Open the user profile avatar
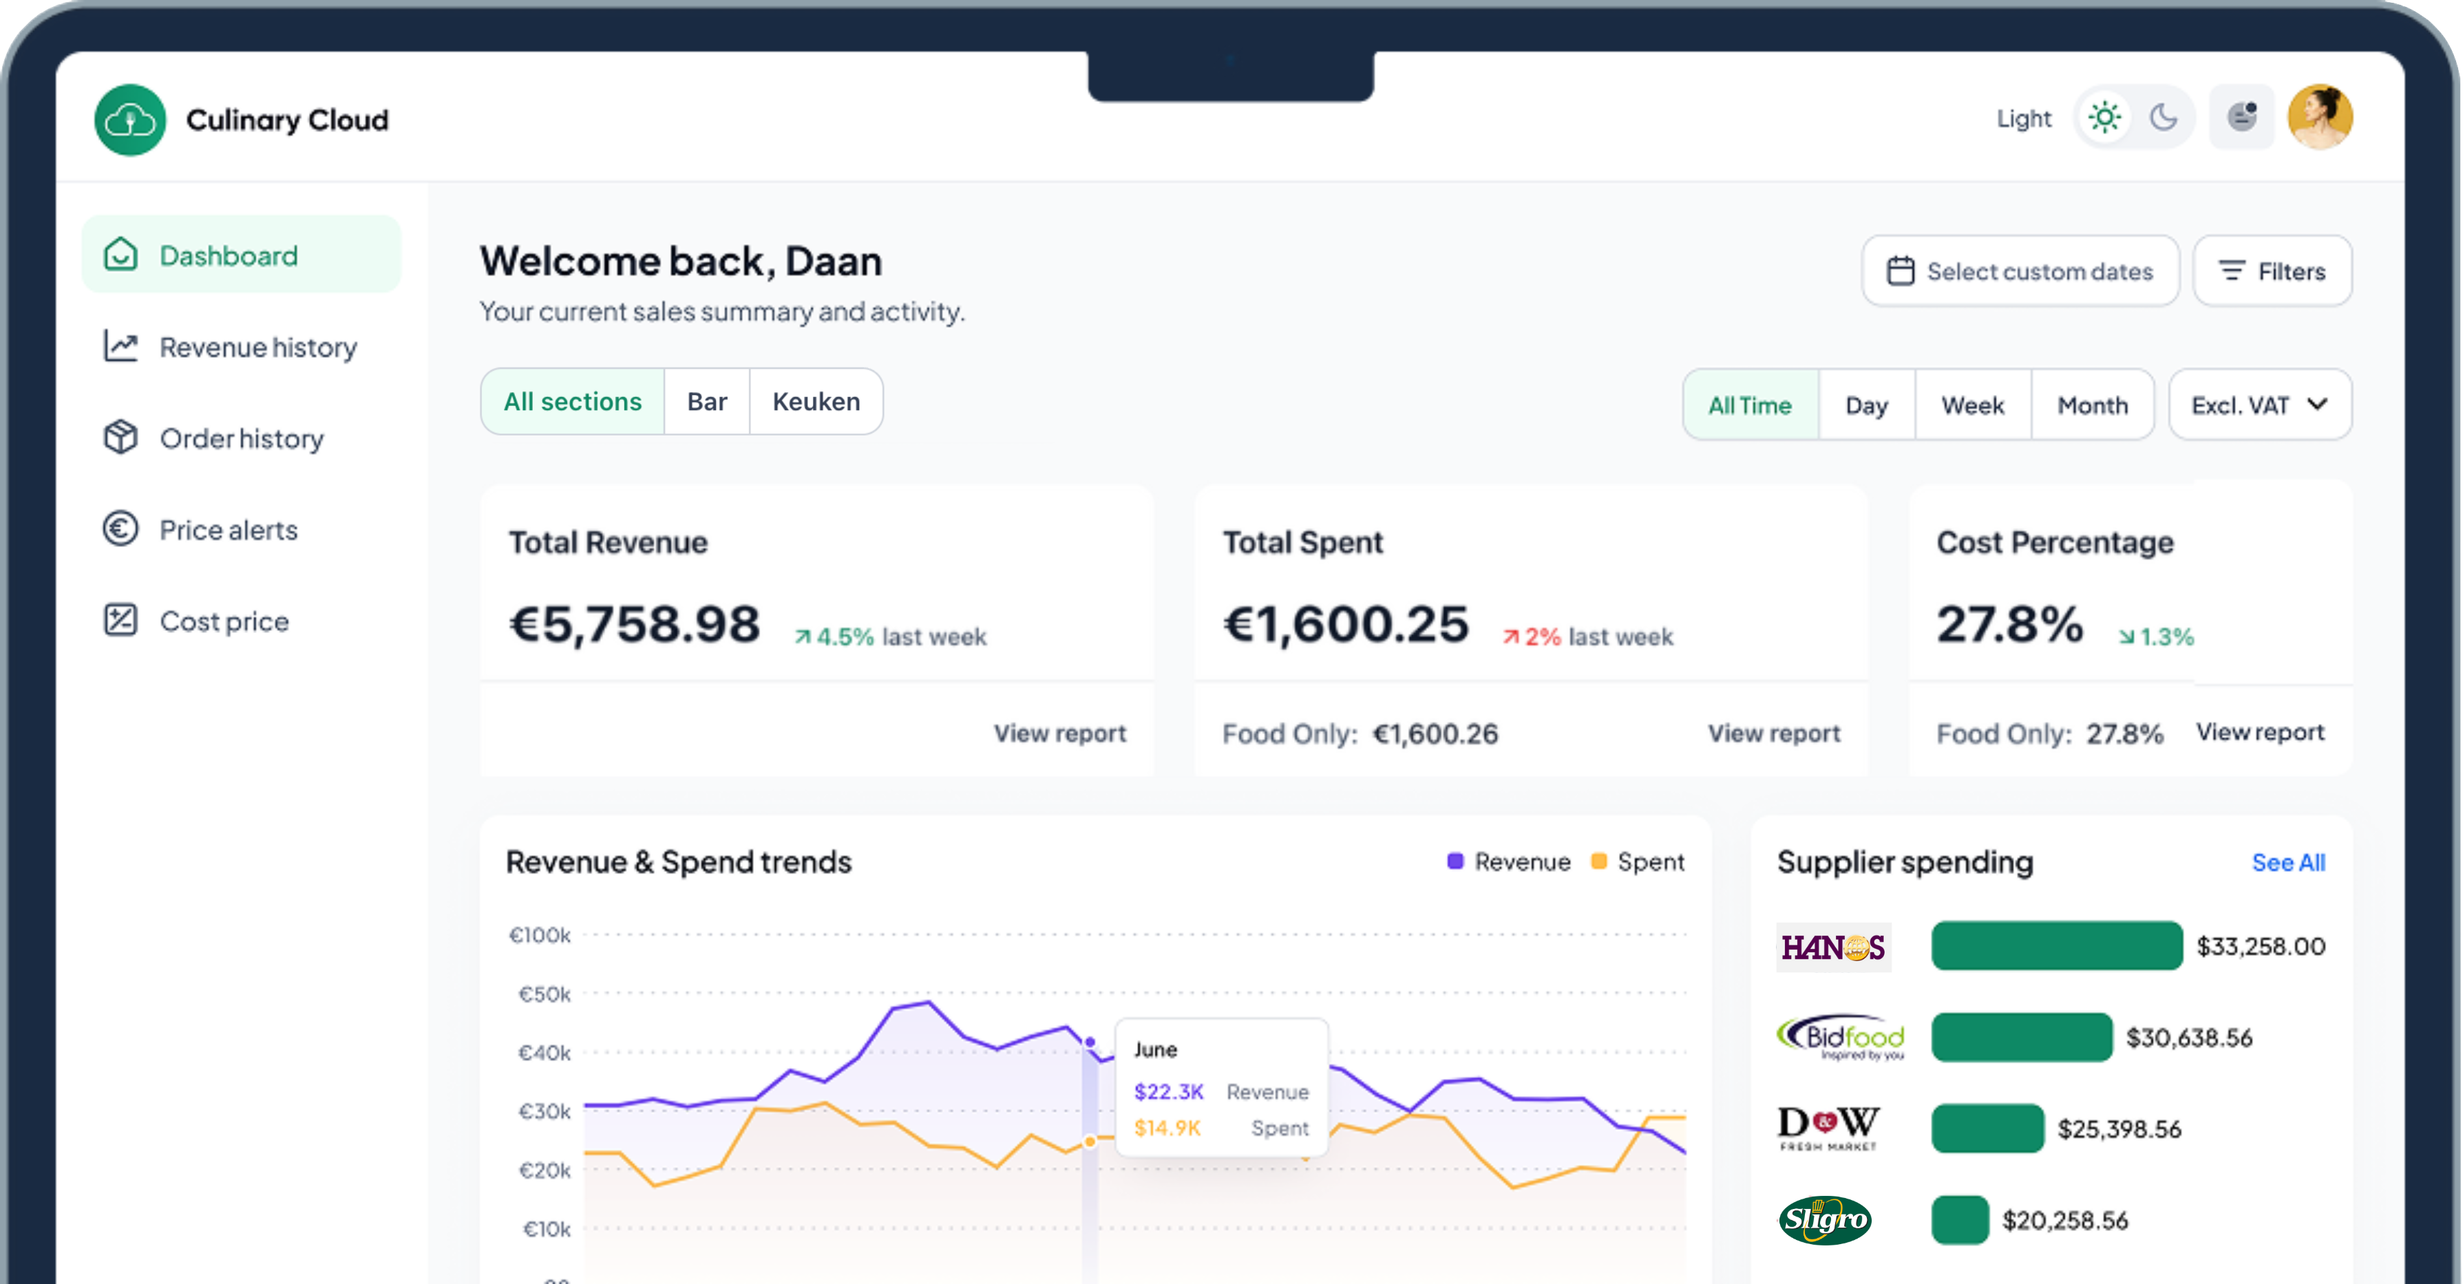This screenshot has height=1284, width=2463. [2321, 117]
